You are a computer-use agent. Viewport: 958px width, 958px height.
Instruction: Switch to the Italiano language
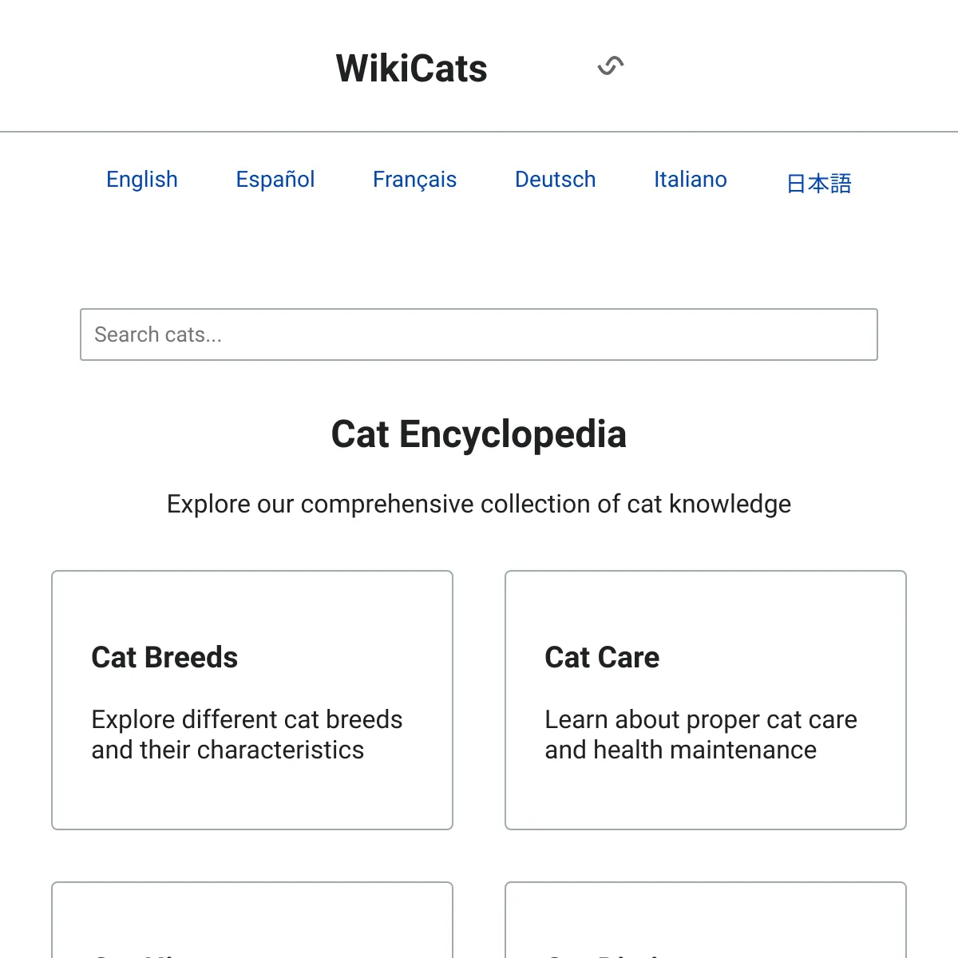click(691, 180)
